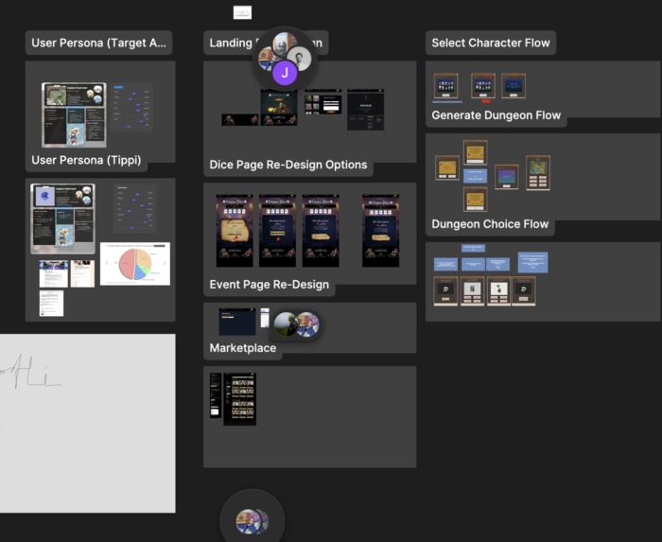Select the Marketplace item grid frame
Image resolution: width=662 pixels, height=542 pixels.
coord(239,399)
